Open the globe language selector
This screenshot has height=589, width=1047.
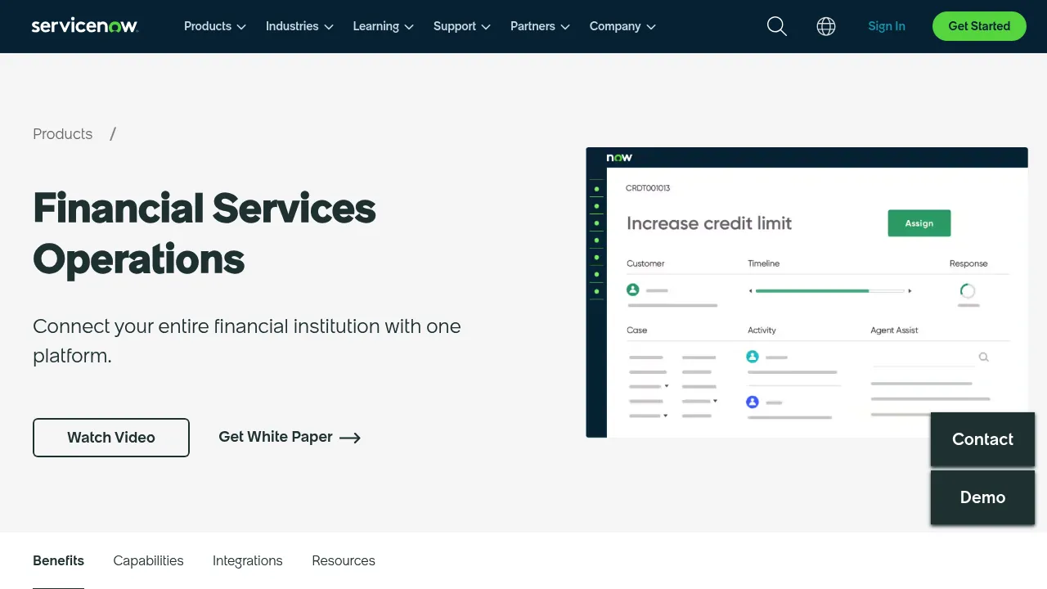pos(826,26)
